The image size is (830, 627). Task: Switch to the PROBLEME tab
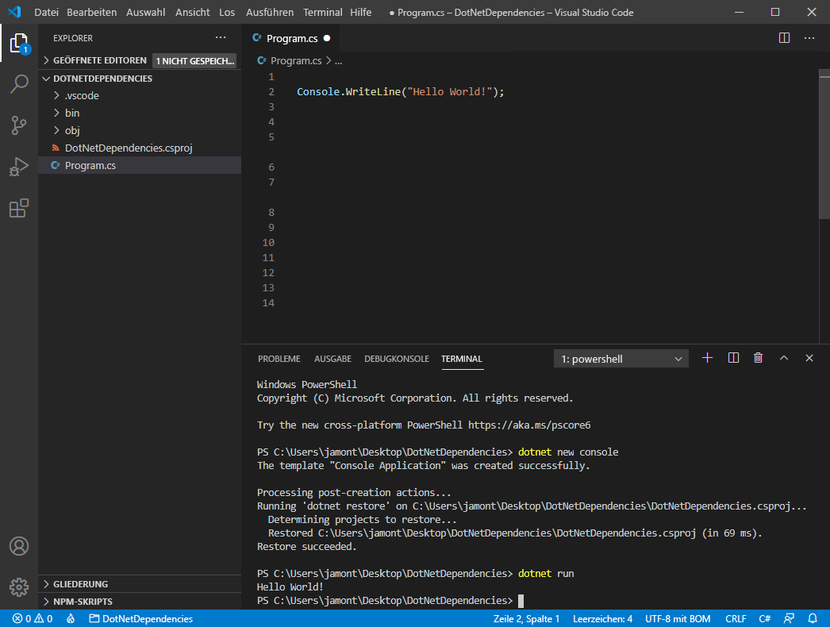coord(279,359)
